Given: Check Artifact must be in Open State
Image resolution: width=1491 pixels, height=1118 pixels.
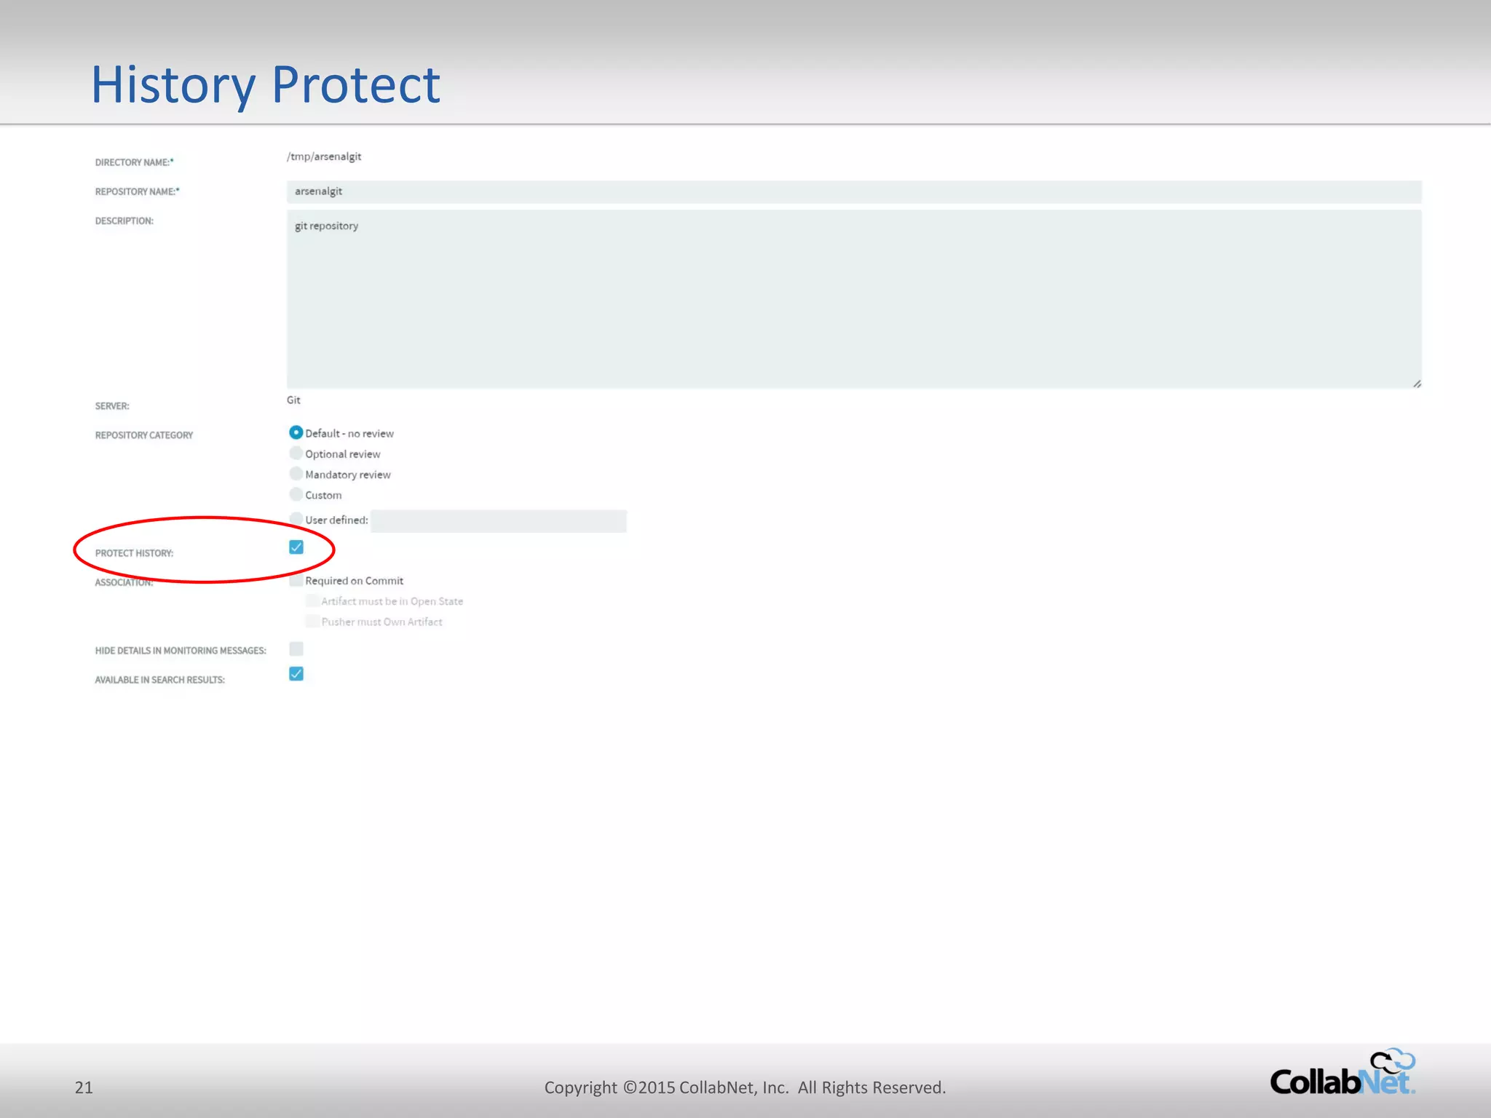Looking at the screenshot, I should 312,601.
